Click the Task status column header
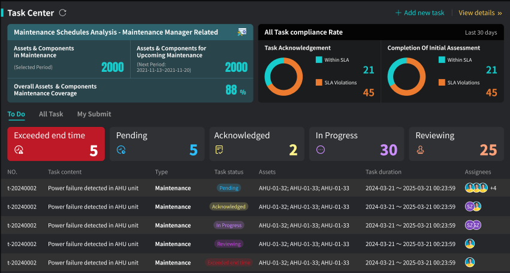 coord(229,172)
